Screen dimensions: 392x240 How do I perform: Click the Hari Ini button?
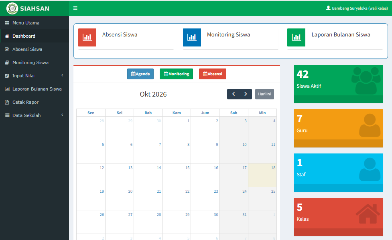coord(264,94)
